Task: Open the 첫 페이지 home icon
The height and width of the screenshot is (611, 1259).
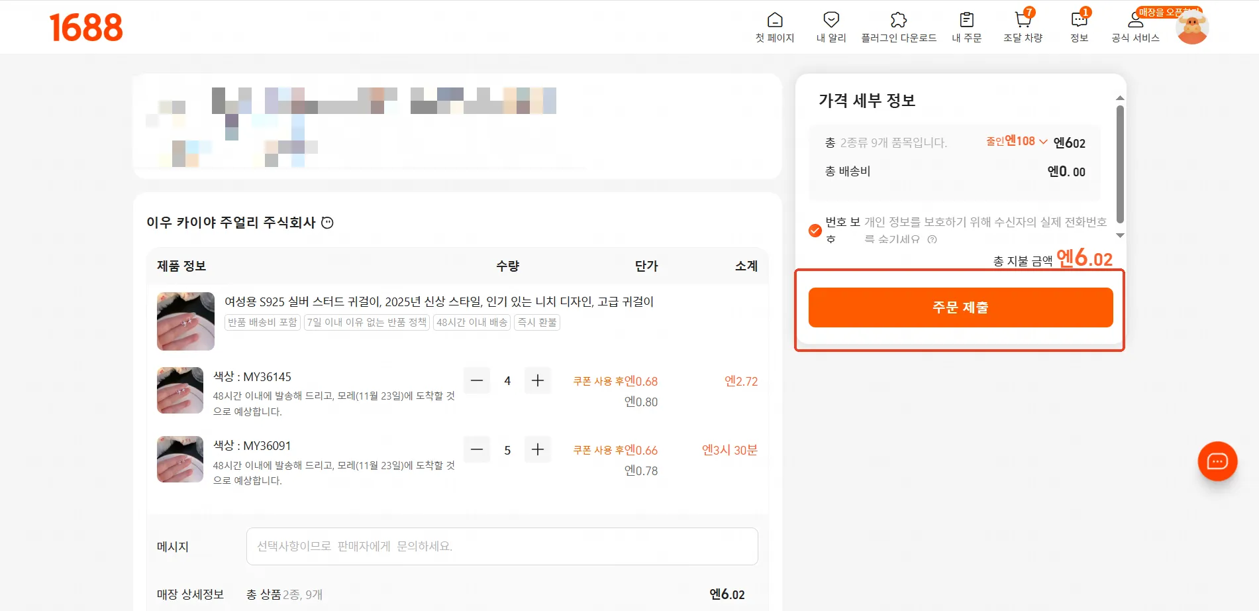Action: [774, 21]
